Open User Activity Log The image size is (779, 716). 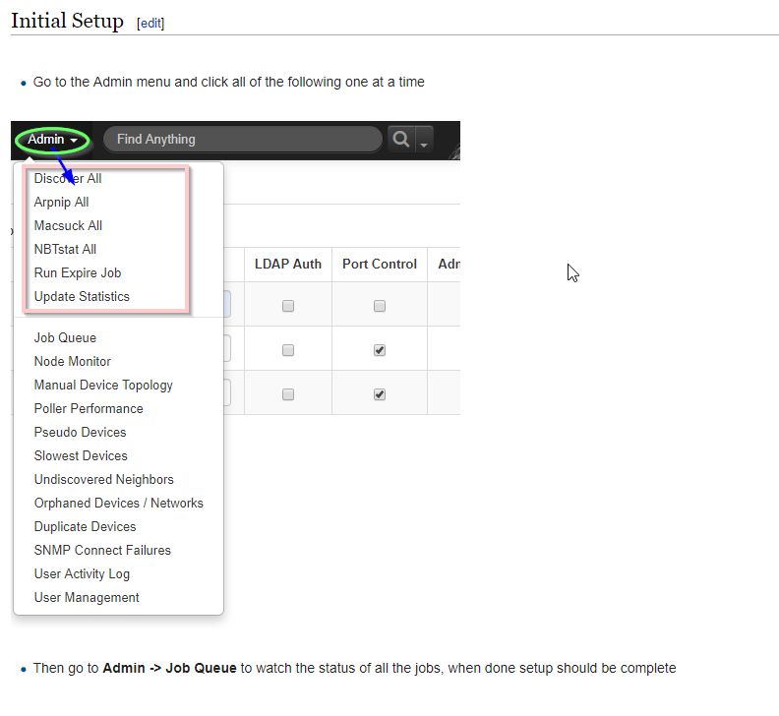click(82, 574)
